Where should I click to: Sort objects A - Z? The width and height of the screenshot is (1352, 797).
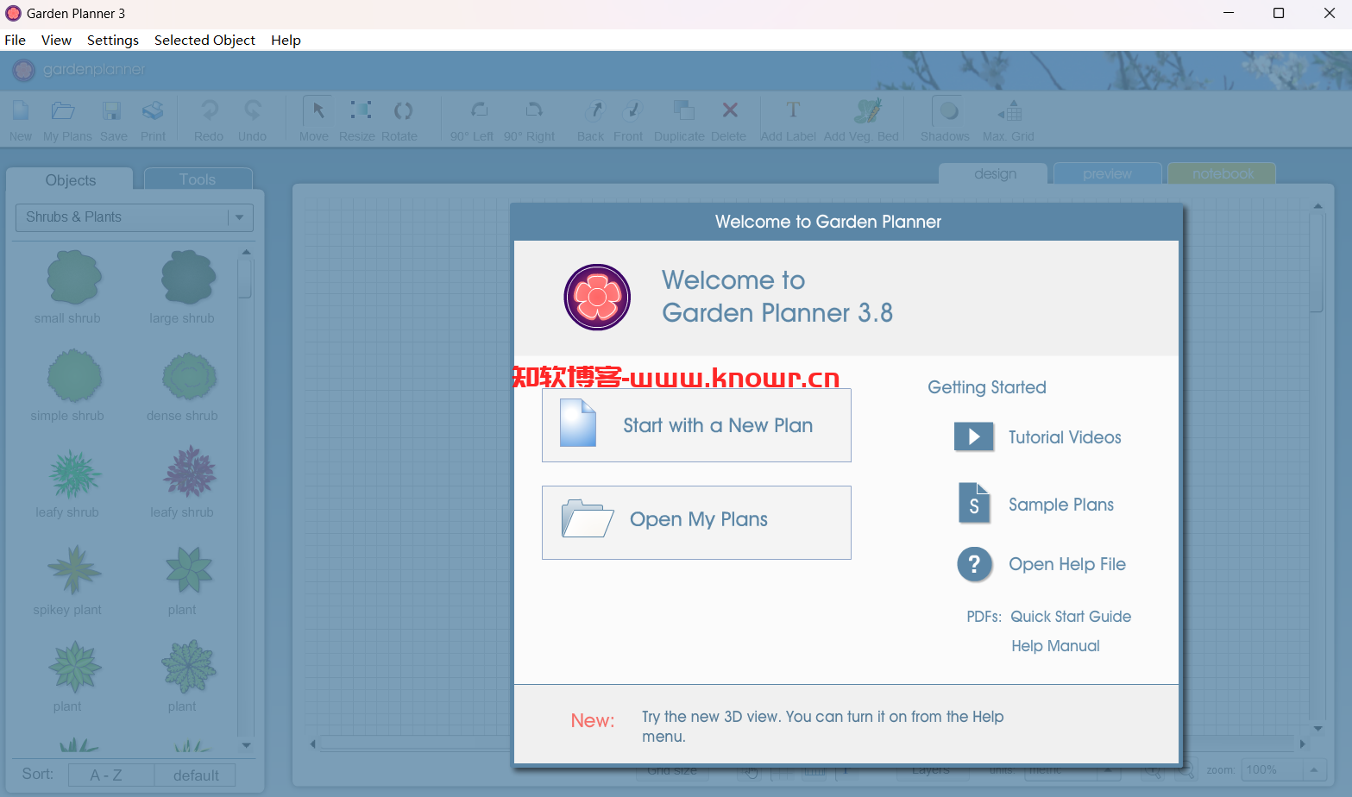pyautogui.click(x=111, y=775)
